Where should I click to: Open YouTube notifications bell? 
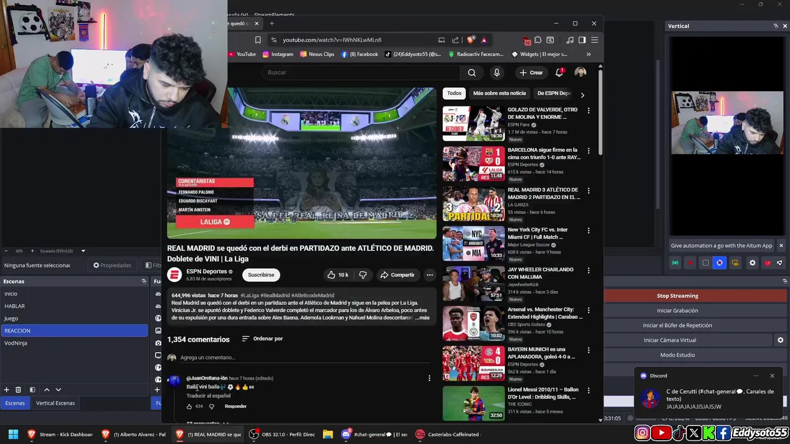point(559,73)
